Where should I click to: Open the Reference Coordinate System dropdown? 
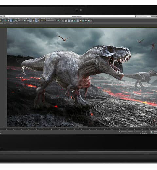pos(21,20)
